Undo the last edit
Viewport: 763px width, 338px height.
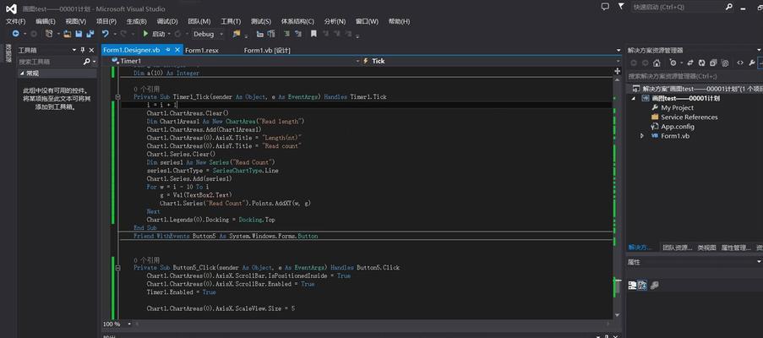pos(105,34)
